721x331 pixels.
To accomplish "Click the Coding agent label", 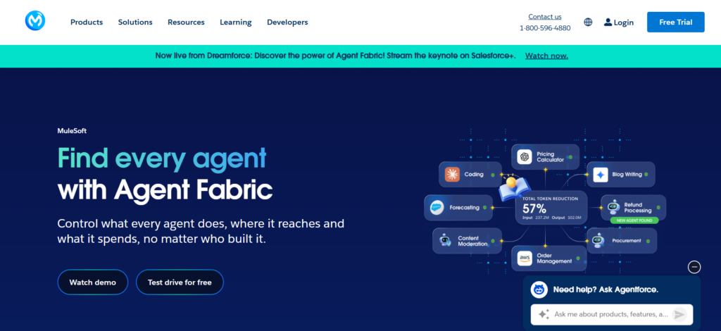I will [x=474, y=175].
